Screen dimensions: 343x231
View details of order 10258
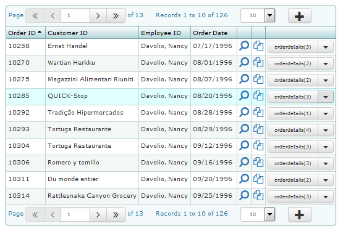[244, 46]
